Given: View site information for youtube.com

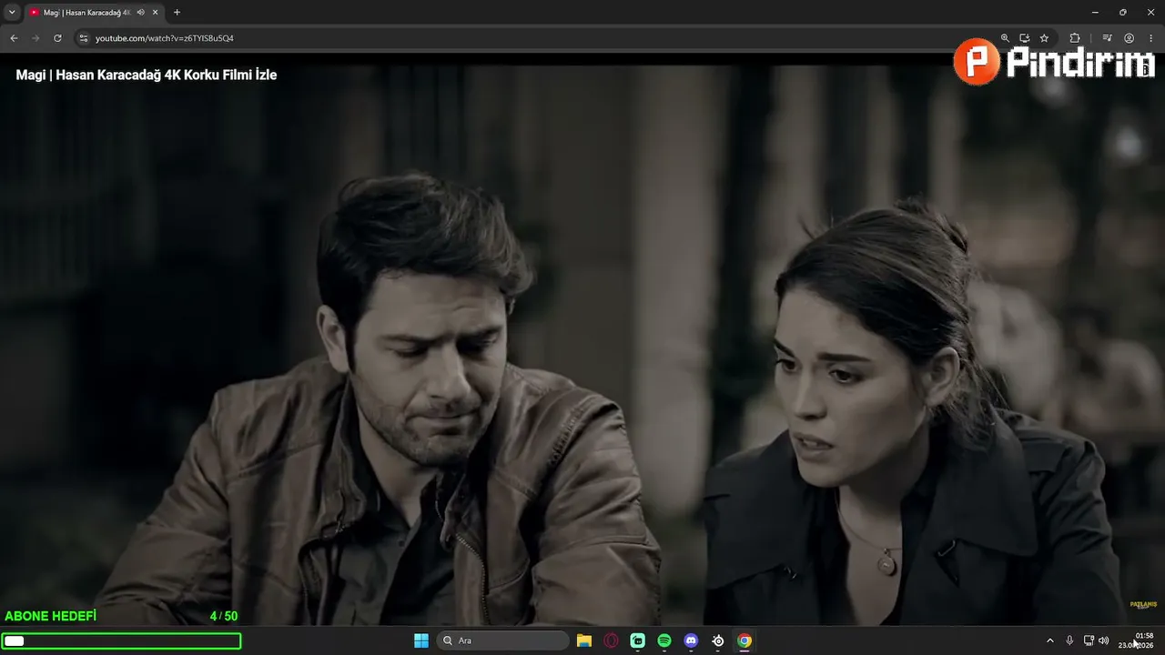Looking at the screenshot, I should pyautogui.click(x=84, y=38).
